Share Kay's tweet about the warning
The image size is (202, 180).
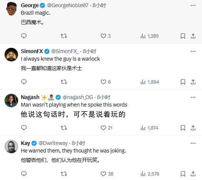[x=193, y=174]
